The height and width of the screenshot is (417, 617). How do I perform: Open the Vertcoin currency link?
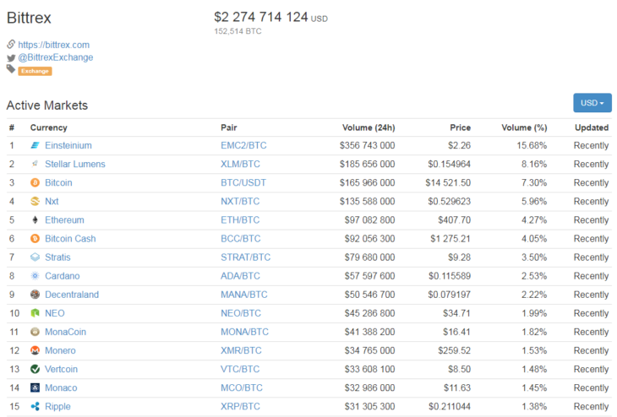61,369
